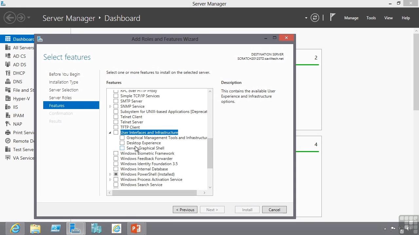Expand the SNMP Service node

click(110, 106)
